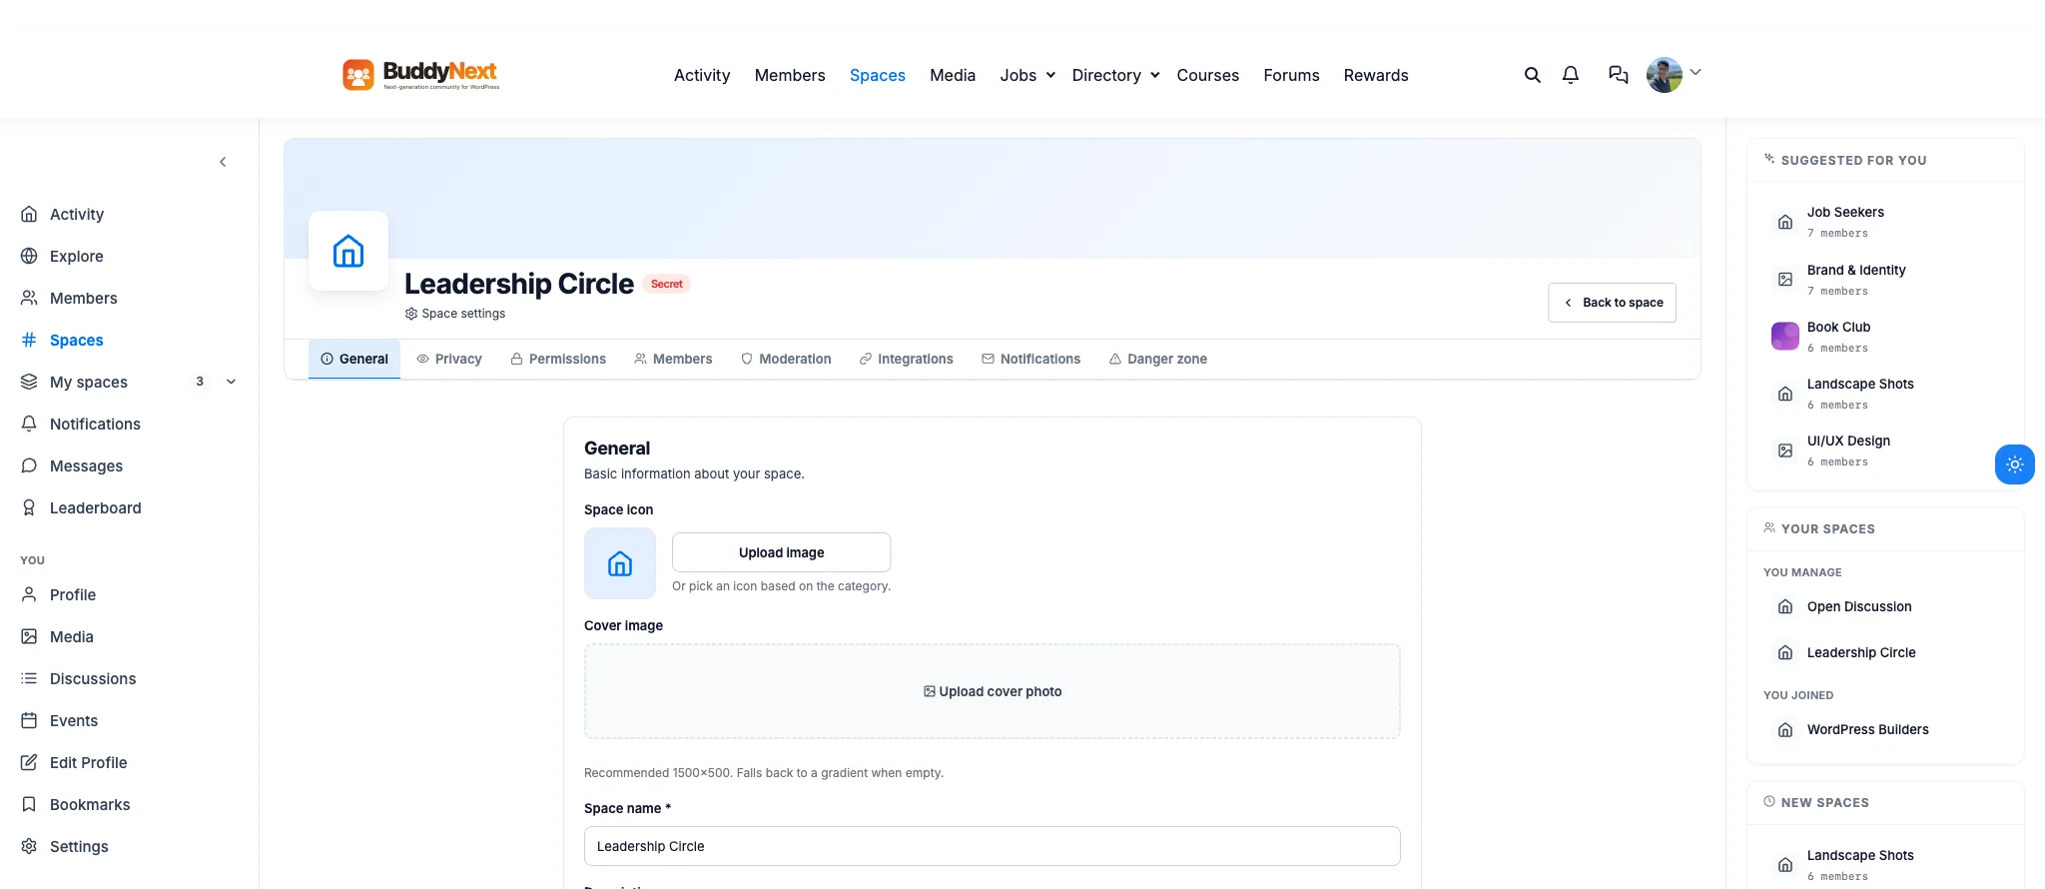This screenshot has height=889, width=2045.
Task: Click the Space name input field
Action: pyautogui.click(x=993, y=846)
